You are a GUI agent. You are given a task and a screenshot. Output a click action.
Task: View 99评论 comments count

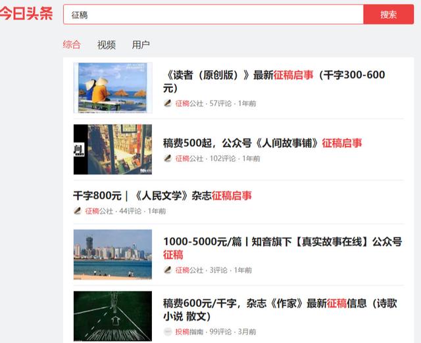[220, 332]
